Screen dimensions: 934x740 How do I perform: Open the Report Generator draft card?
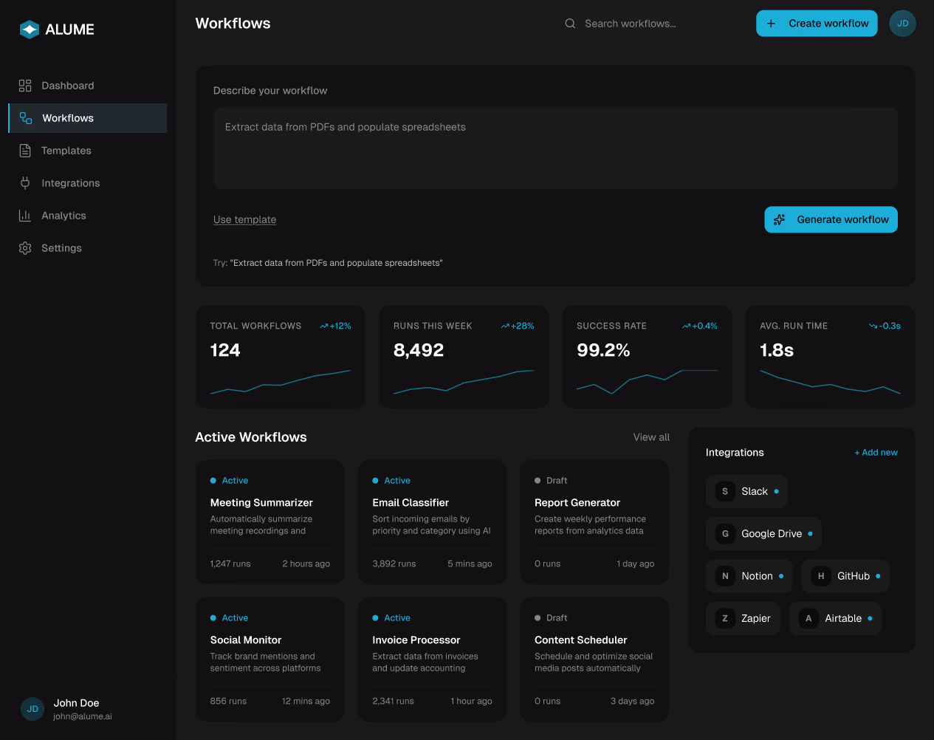tap(594, 522)
